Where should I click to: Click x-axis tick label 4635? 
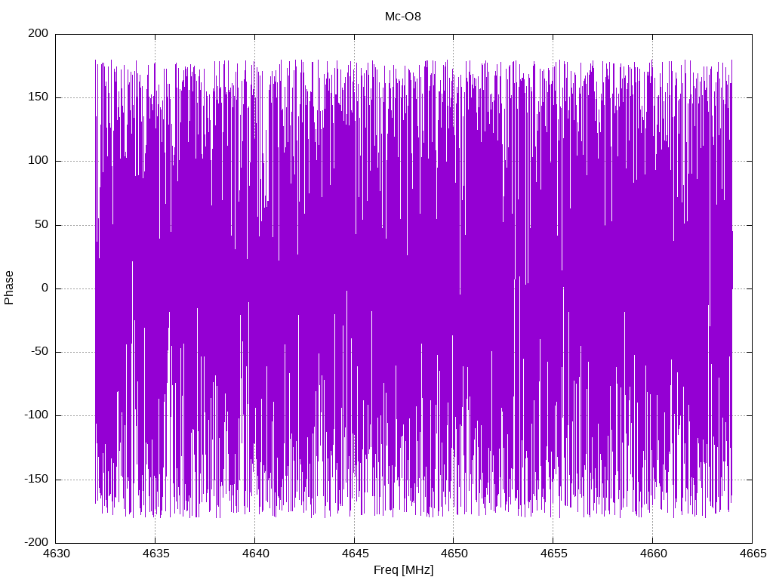[x=156, y=554]
